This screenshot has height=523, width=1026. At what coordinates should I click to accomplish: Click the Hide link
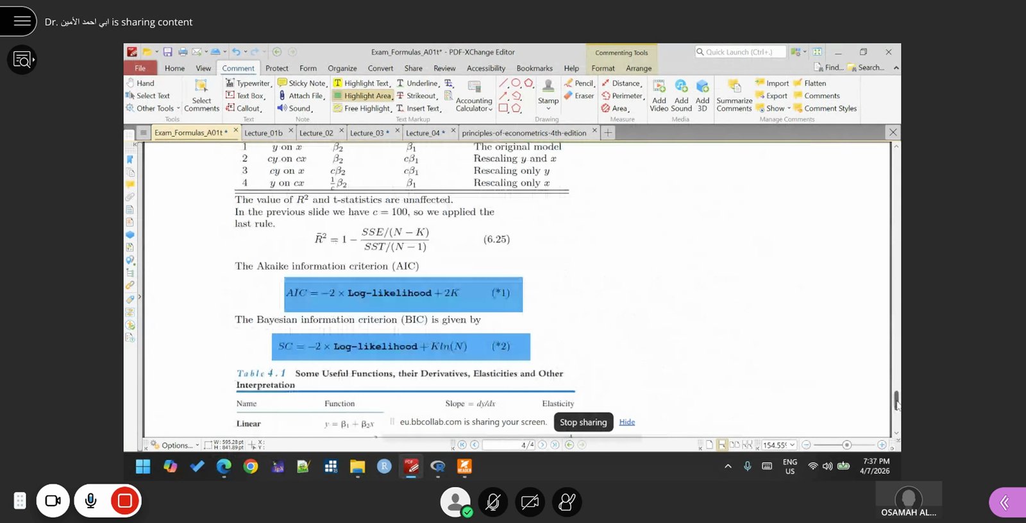click(627, 422)
